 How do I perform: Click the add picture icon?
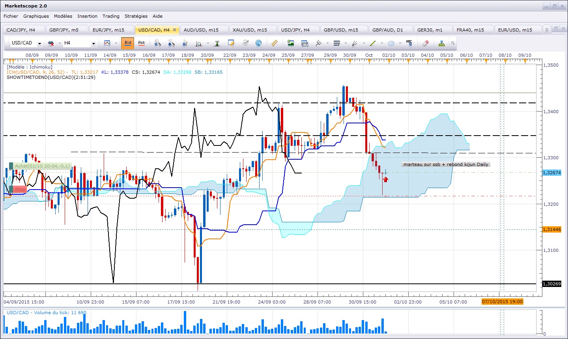(x=291, y=43)
